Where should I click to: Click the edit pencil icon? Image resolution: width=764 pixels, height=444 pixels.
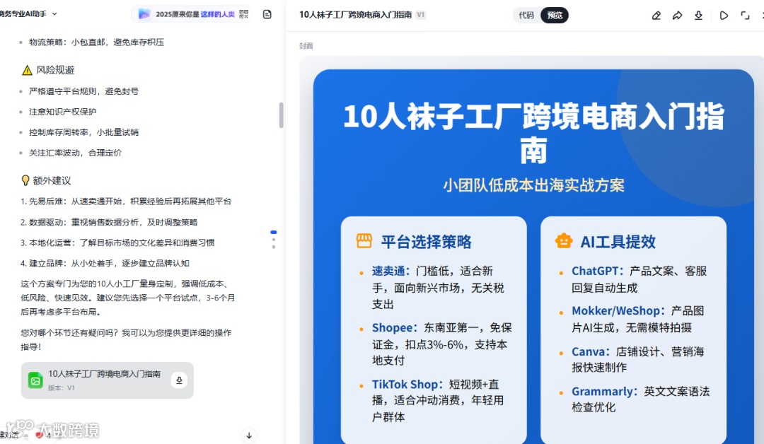(x=656, y=16)
